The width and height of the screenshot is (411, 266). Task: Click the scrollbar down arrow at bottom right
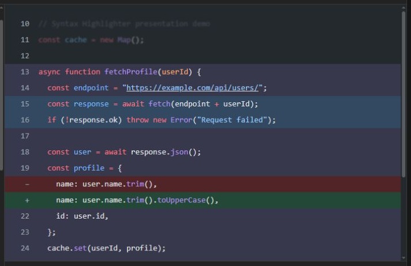click(x=403, y=258)
